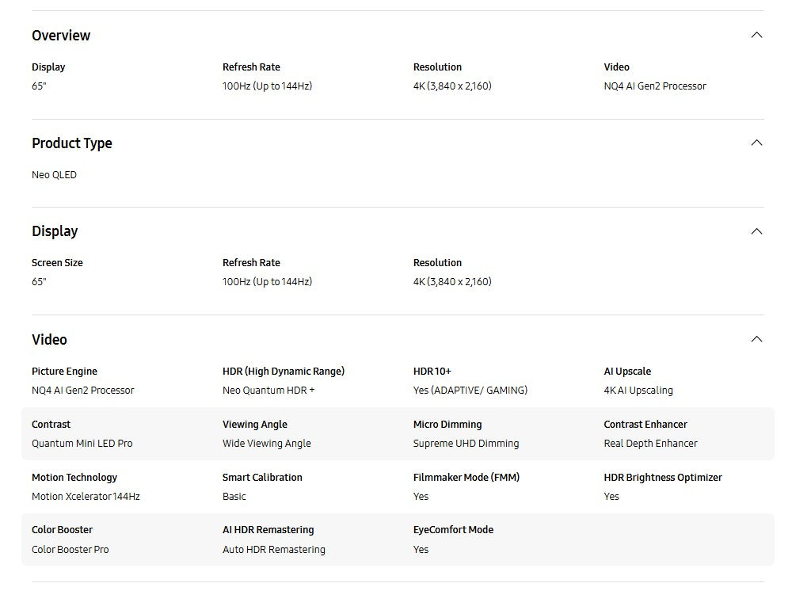Click the Motion Xcelerator 144Hz value
Viewport: 792px width, 591px height.
tap(86, 497)
